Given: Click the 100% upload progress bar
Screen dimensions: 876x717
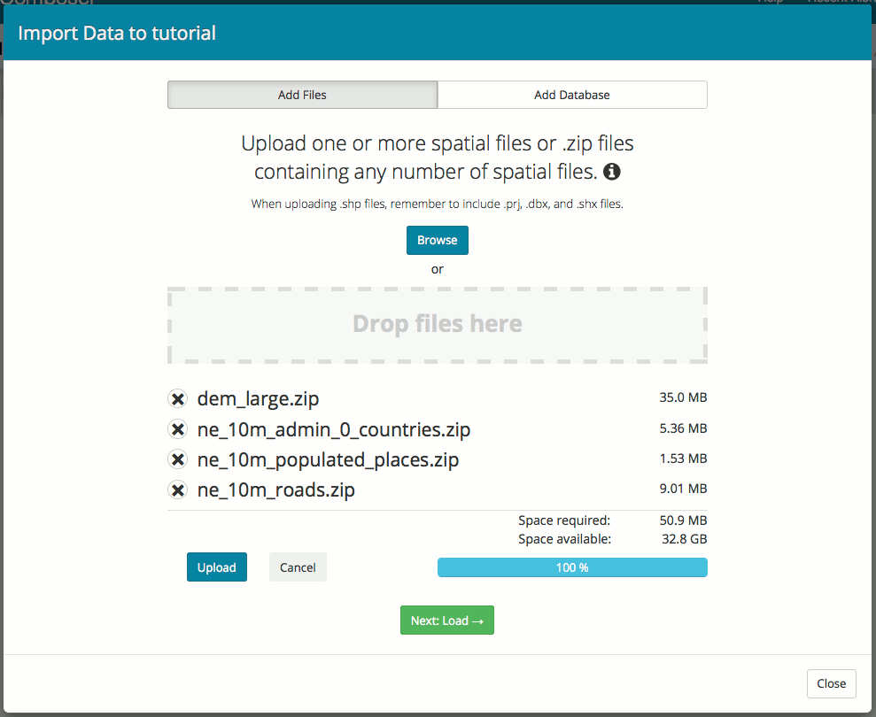Looking at the screenshot, I should pyautogui.click(x=572, y=567).
